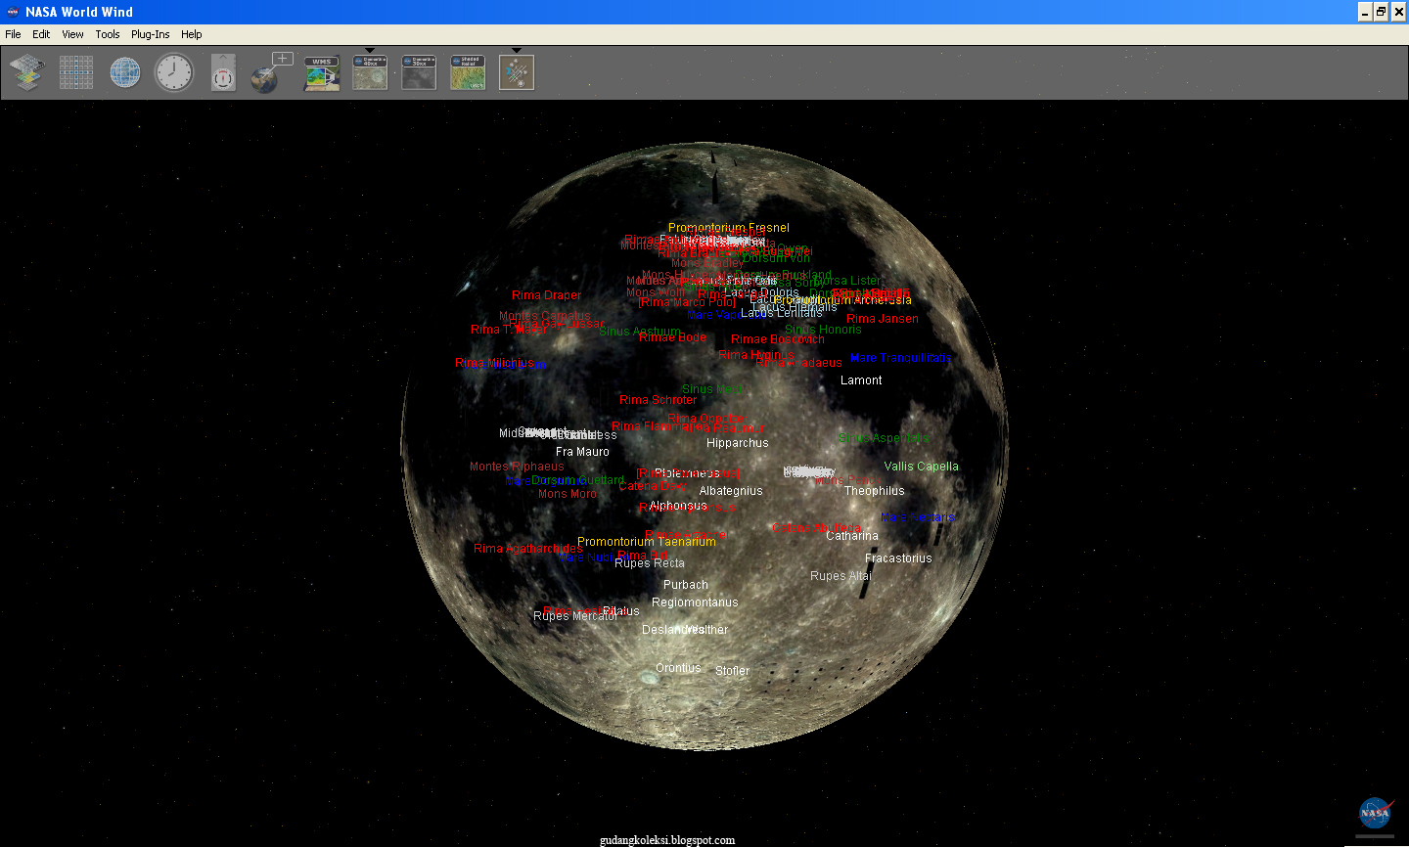Image resolution: width=1409 pixels, height=847 pixels.
Task: Restore down the World Wind window
Action: pos(1381,12)
